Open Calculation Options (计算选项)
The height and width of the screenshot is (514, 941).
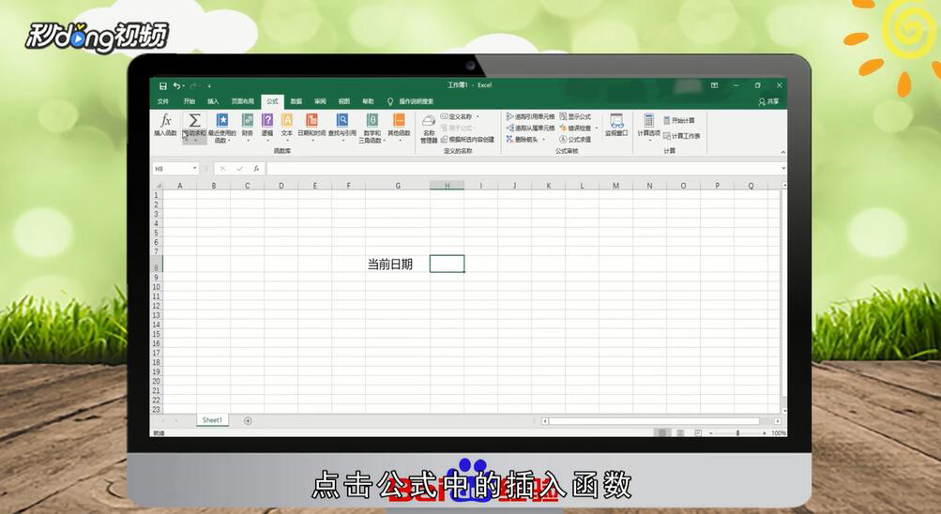click(648, 127)
